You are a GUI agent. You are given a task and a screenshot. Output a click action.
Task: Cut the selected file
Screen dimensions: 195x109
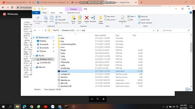(58, 17)
